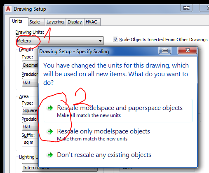Click the AutoCAD logo in Drawing Setup title bar
209x173 pixels.
coord(8,9)
